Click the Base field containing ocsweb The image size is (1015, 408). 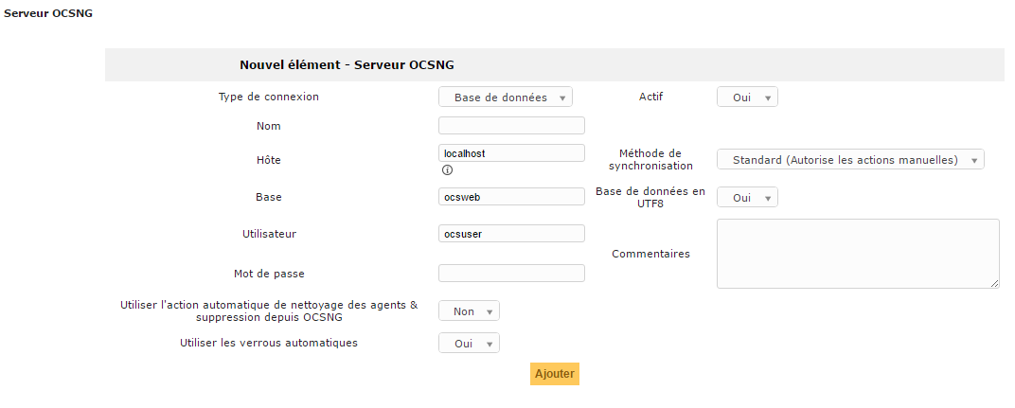[x=511, y=196]
